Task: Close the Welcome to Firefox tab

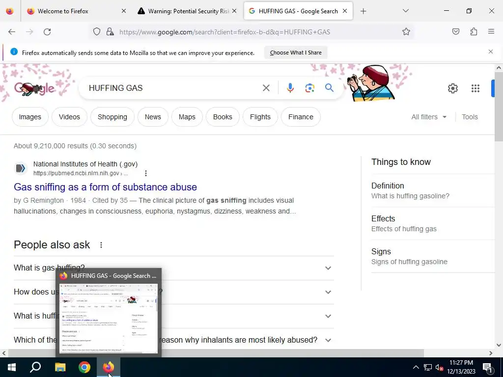Action: (123, 11)
